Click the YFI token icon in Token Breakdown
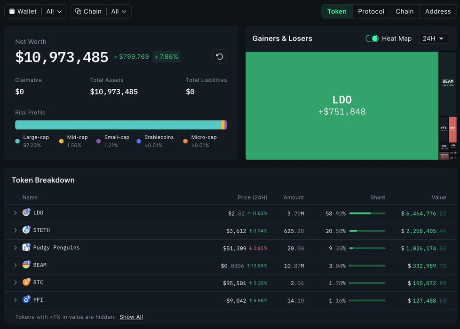Image resolution: width=460 pixels, height=329 pixels. click(x=26, y=300)
